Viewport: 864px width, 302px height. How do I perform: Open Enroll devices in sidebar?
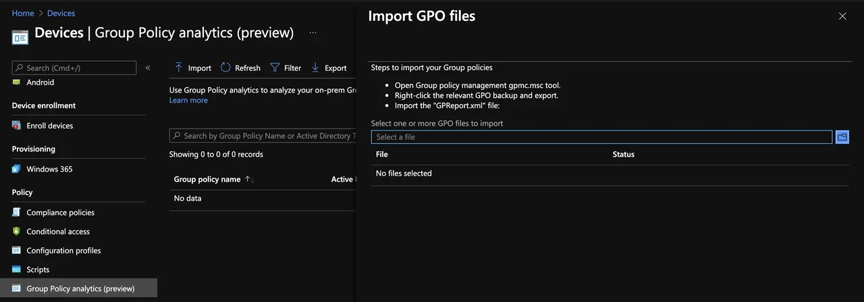[50, 126]
